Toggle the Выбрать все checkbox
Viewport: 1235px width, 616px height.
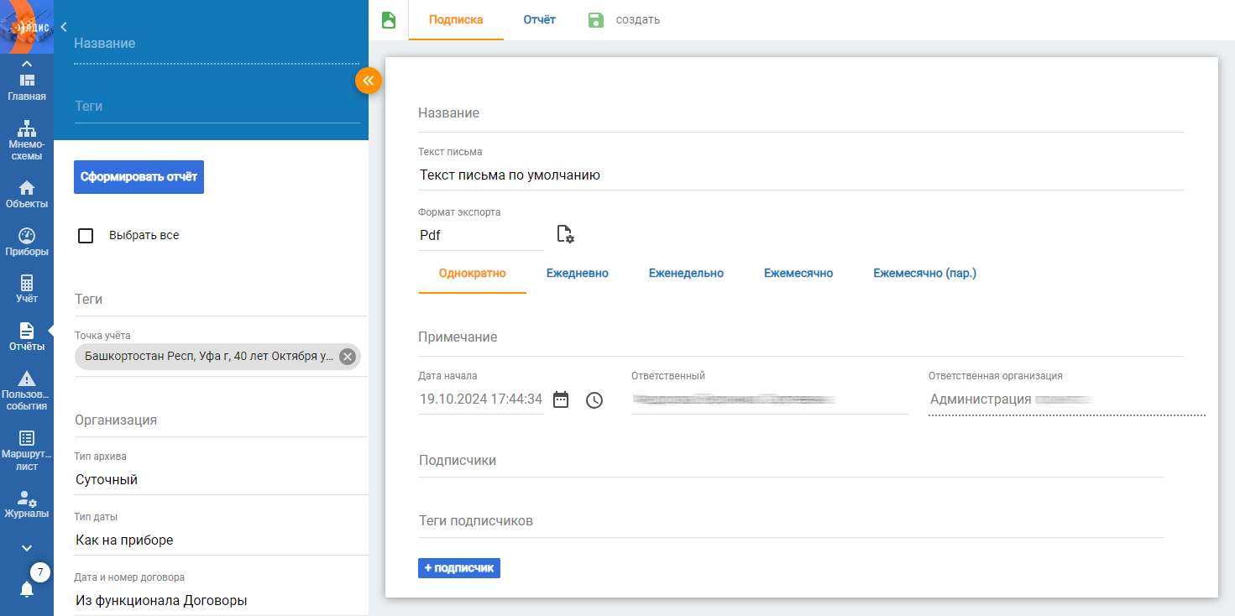click(85, 236)
